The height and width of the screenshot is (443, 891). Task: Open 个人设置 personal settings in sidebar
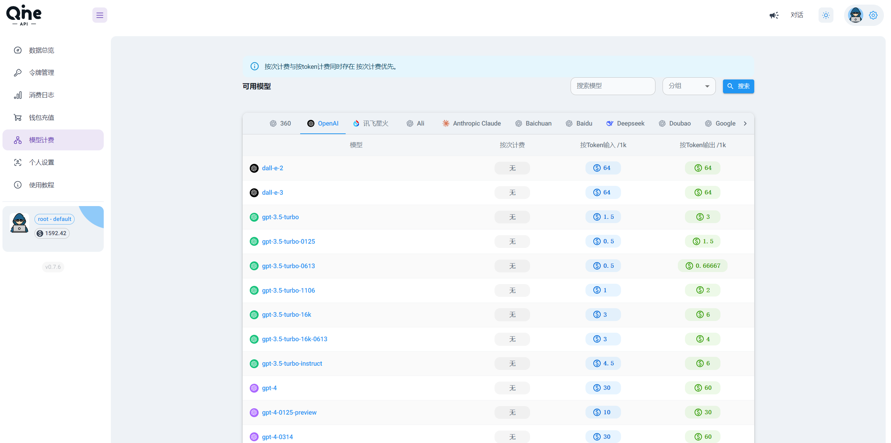point(53,162)
